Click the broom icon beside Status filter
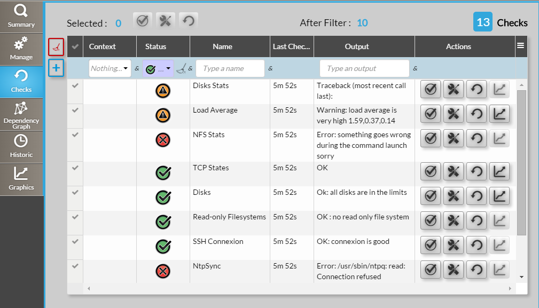This screenshot has width=539, height=308. (181, 68)
